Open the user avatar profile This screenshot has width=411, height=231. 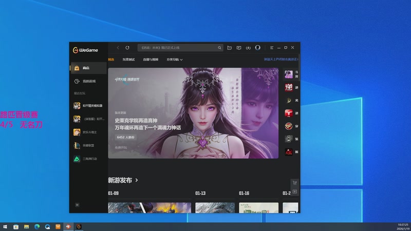click(258, 47)
